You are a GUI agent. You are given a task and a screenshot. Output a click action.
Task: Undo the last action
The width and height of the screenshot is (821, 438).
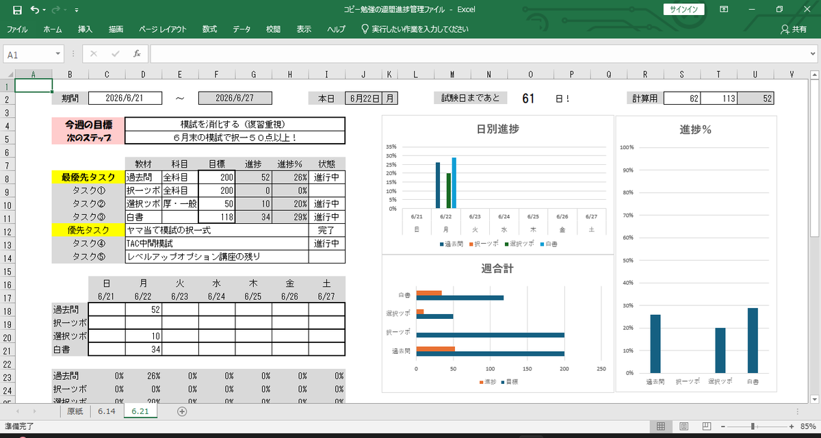point(34,10)
